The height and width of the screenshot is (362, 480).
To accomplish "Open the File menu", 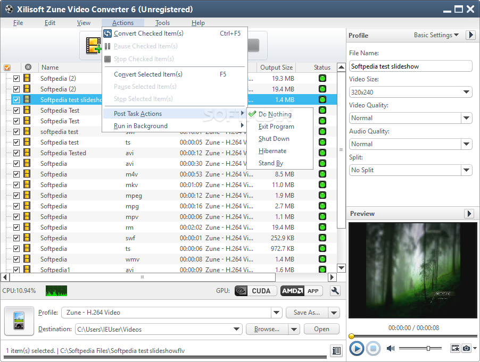I will click(18, 23).
